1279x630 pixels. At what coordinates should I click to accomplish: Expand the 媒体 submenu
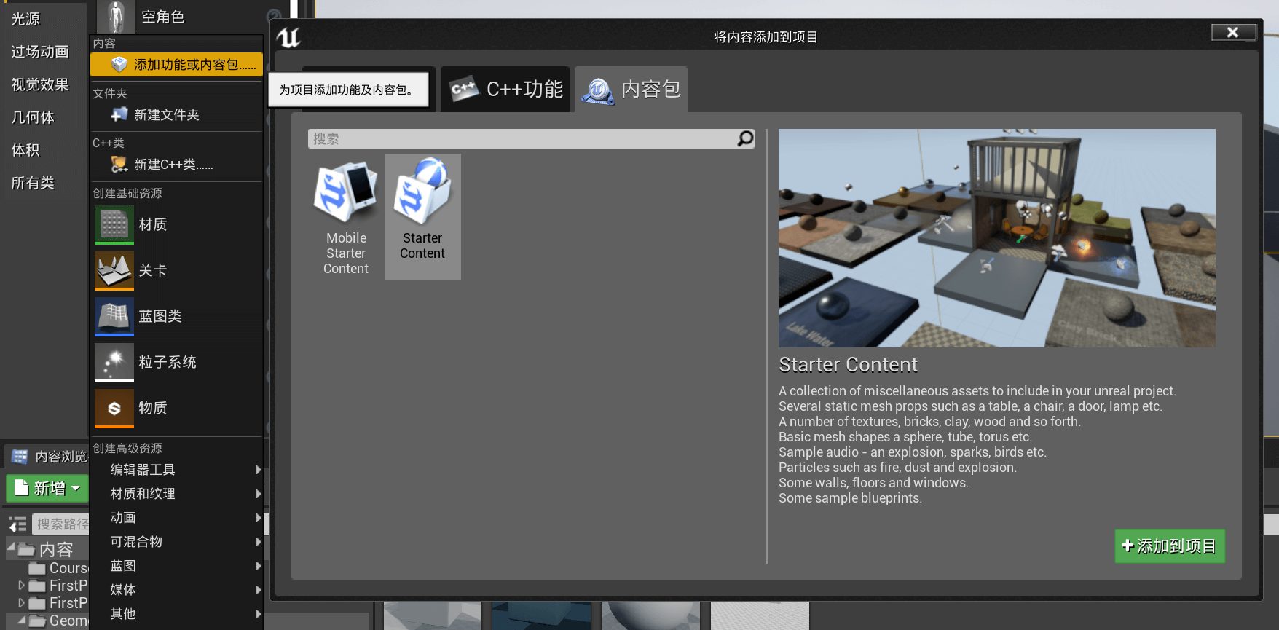[x=176, y=590]
